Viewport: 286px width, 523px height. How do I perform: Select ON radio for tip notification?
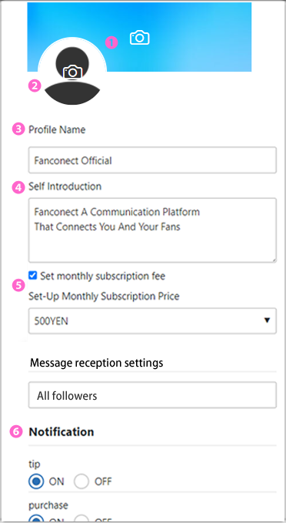point(36,481)
